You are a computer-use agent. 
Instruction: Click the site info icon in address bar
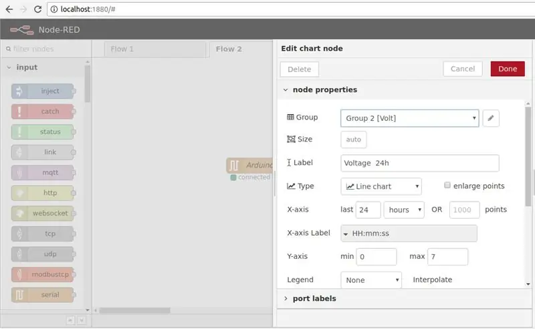[54, 9]
